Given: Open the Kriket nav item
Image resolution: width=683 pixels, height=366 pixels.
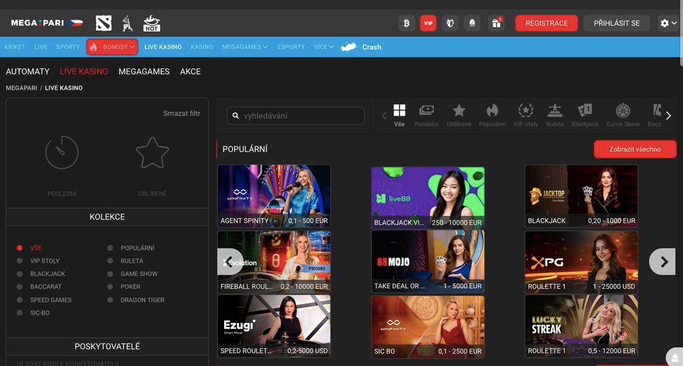Looking at the screenshot, I should coord(15,47).
